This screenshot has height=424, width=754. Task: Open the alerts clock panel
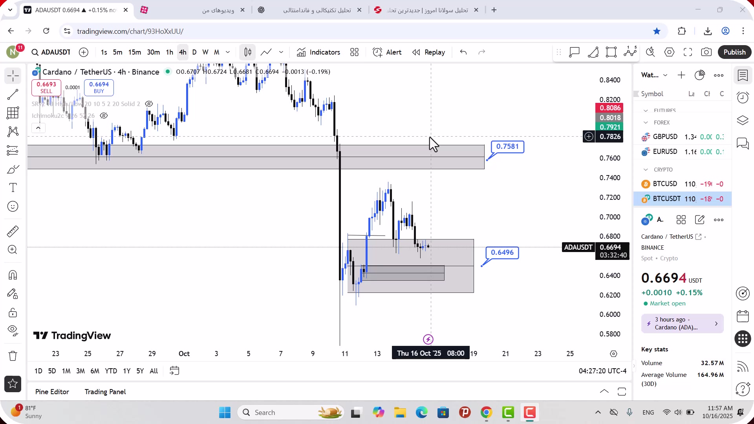743,98
